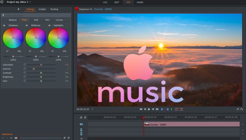
Task: Nudge one frame back in viewer
Action: 145,109
